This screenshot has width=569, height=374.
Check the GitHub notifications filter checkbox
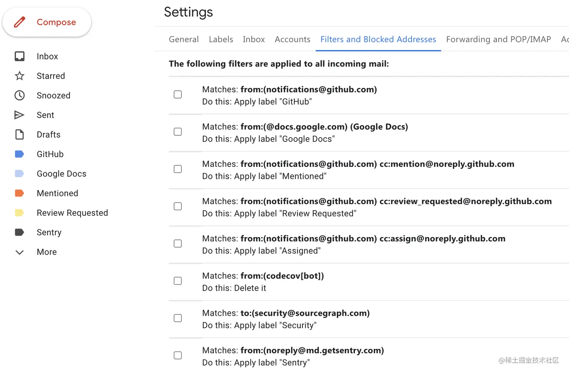(178, 94)
